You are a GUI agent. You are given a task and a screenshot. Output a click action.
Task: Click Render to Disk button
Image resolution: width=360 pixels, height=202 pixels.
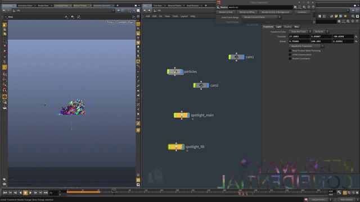click(226, 12)
